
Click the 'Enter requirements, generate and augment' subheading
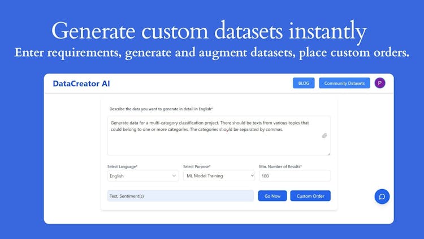tap(212, 53)
